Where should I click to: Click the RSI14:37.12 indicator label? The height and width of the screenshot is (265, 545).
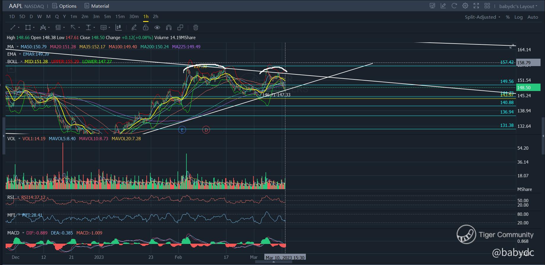(x=33, y=197)
